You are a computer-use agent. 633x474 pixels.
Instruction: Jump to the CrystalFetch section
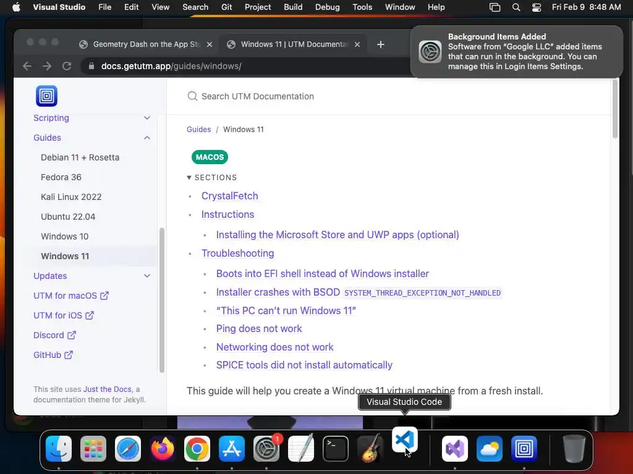click(x=230, y=196)
